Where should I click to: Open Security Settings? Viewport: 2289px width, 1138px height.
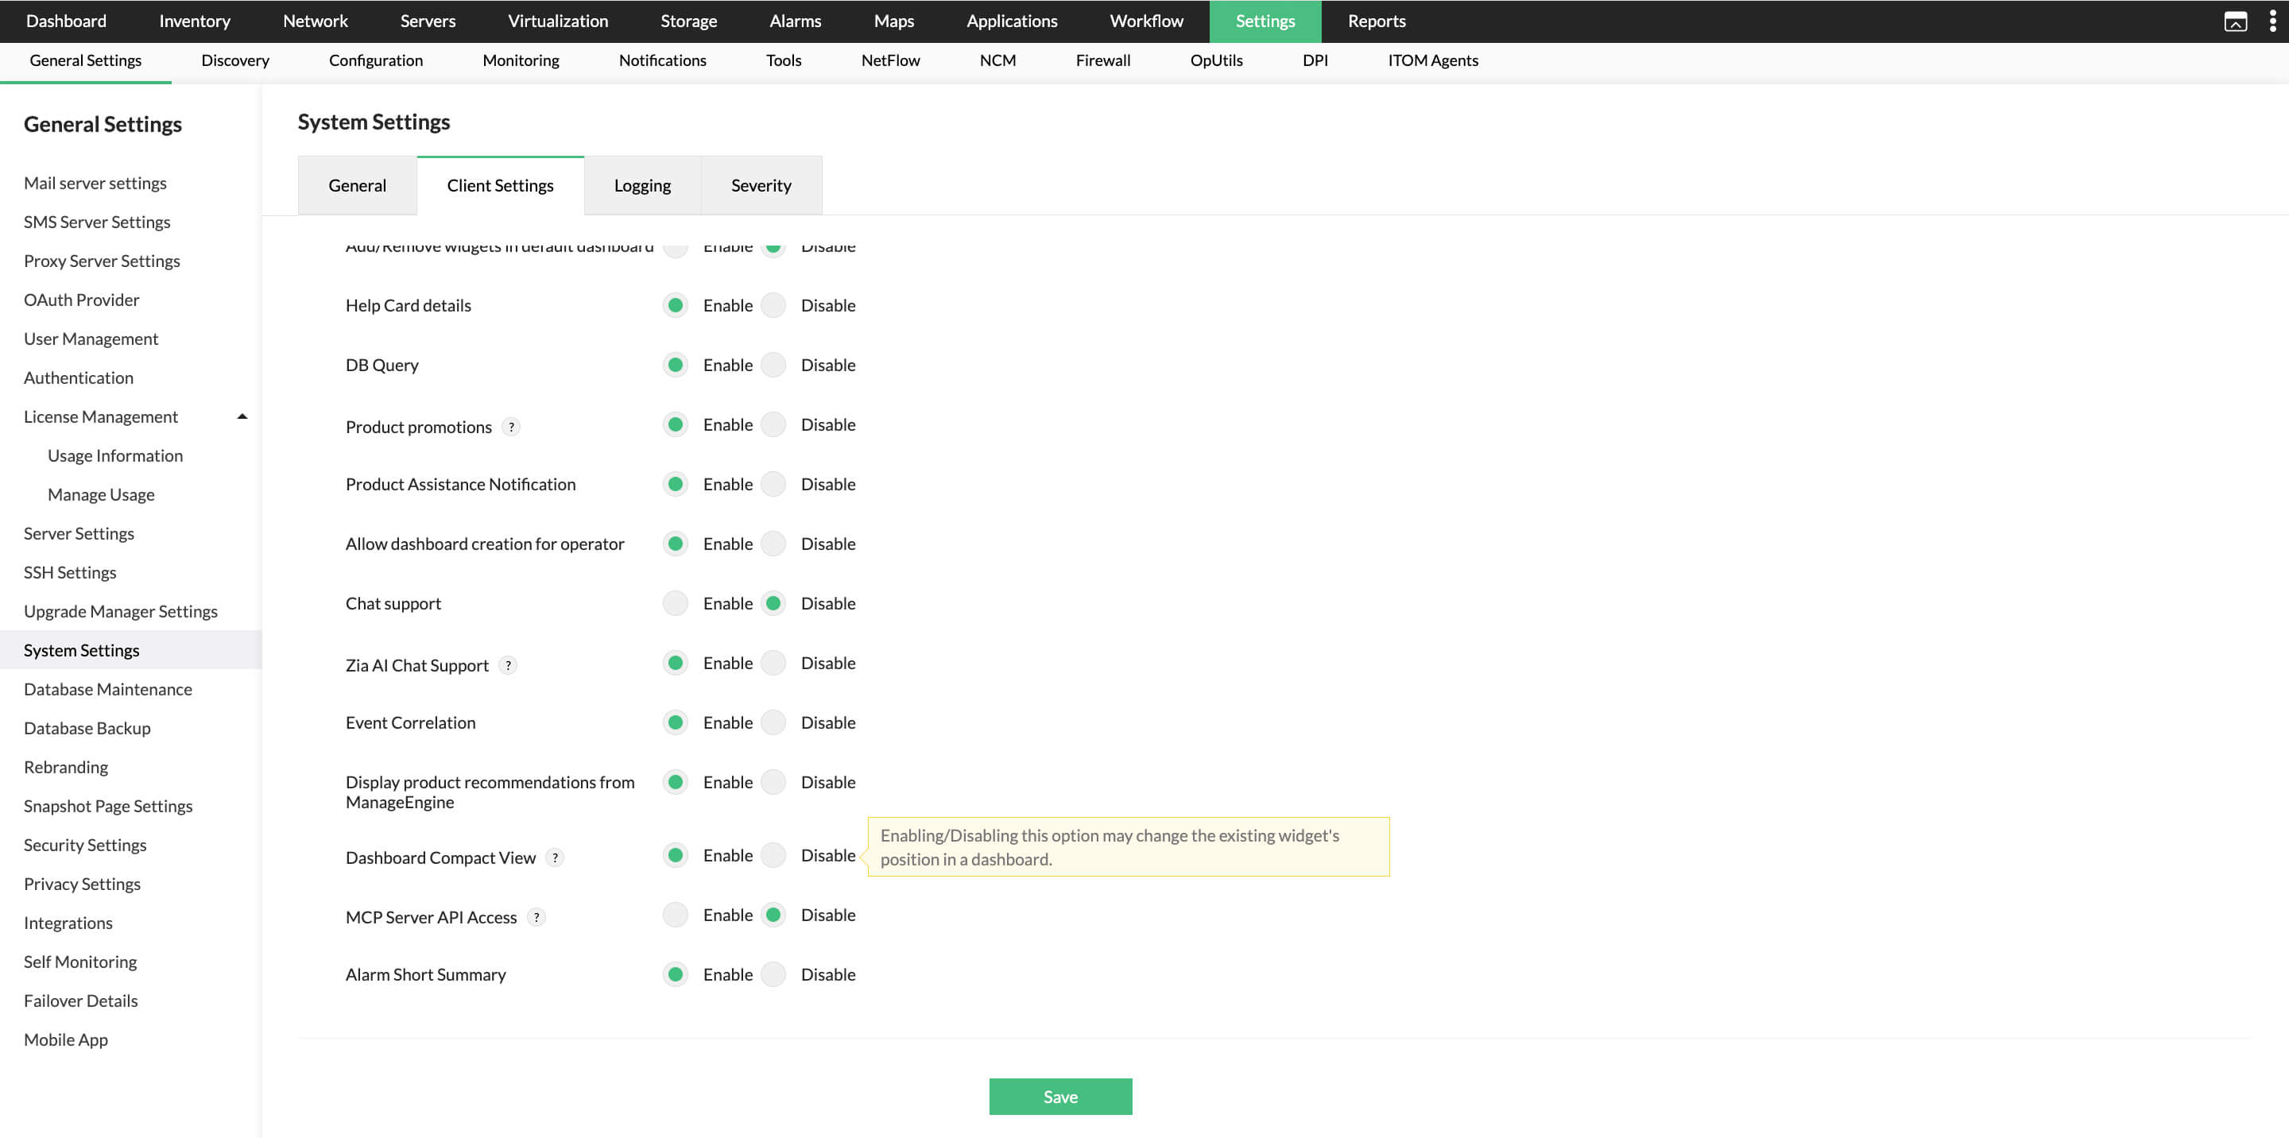[x=85, y=845]
